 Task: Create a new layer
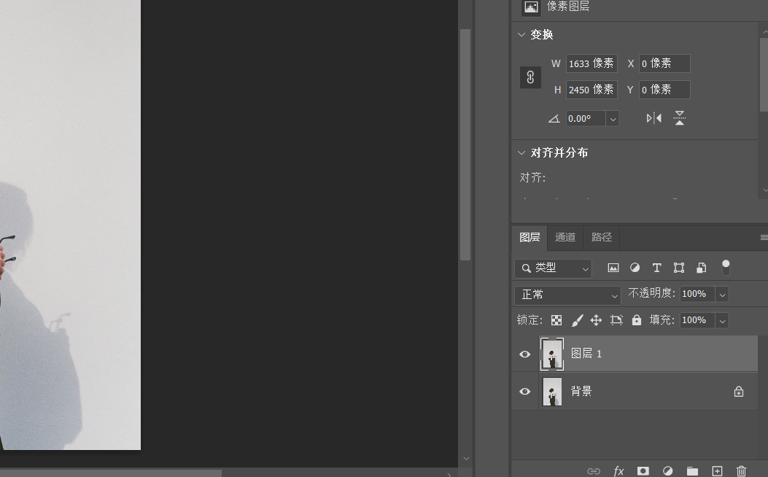click(717, 471)
